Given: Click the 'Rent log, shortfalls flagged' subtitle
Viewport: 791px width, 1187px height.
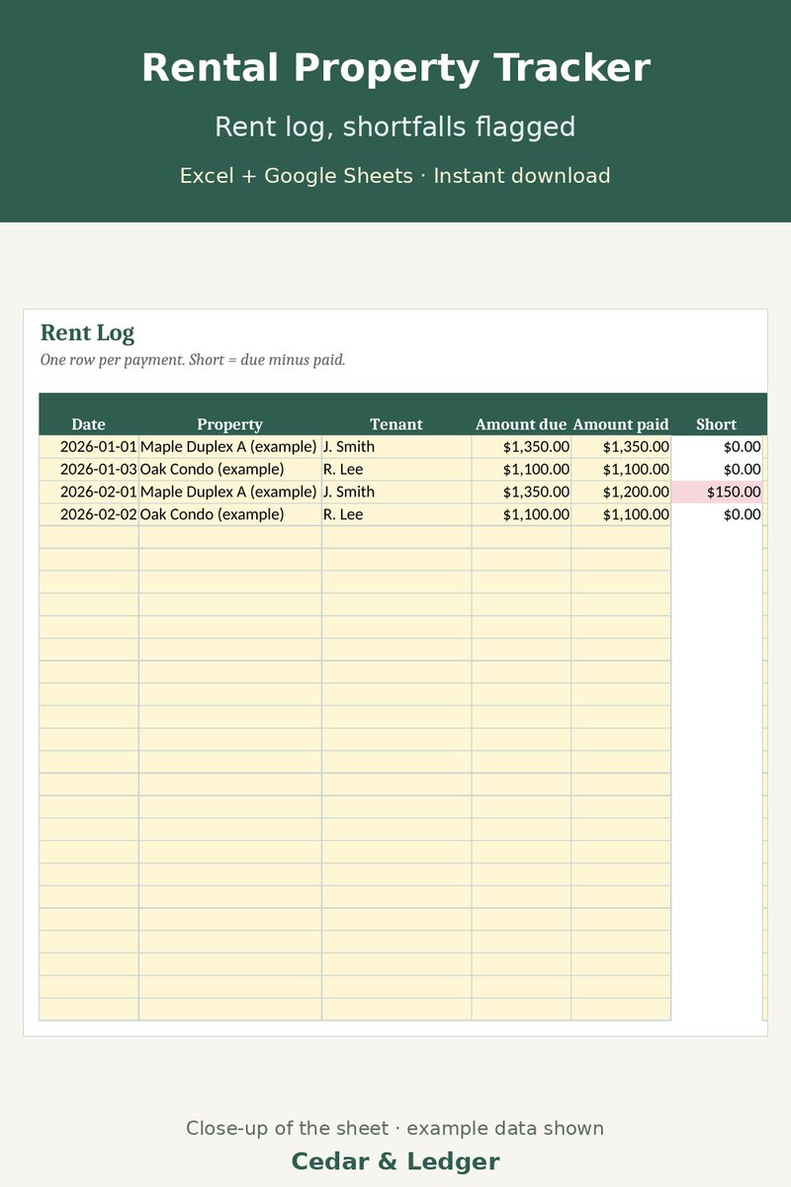Looking at the screenshot, I should [x=395, y=127].
